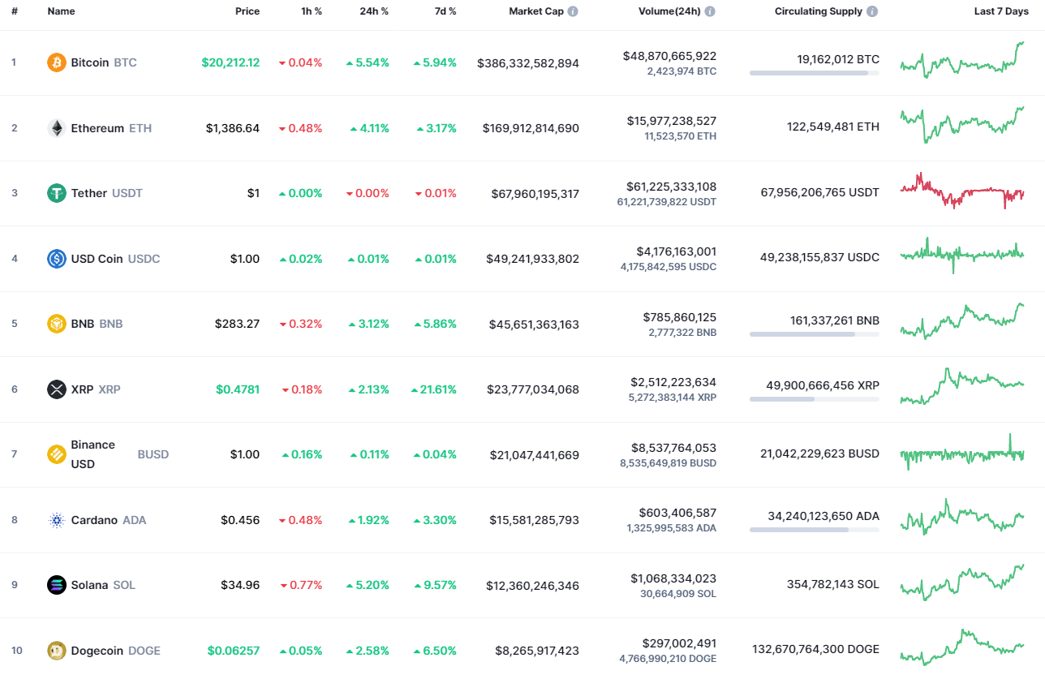Click the Binance USD logo icon
1045x675 pixels.
point(55,454)
